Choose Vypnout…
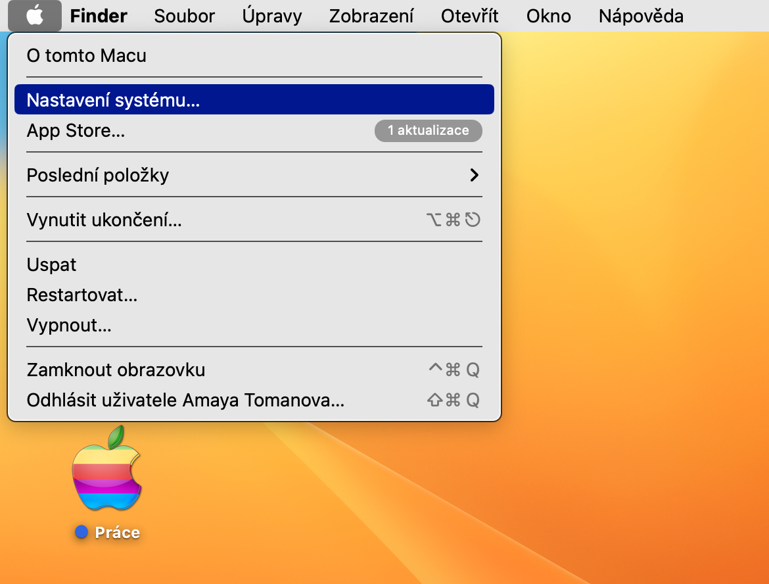The width and height of the screenshot is (769, 584). coord(254,326)
